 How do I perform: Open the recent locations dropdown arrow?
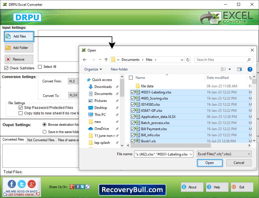pos(100,60)
